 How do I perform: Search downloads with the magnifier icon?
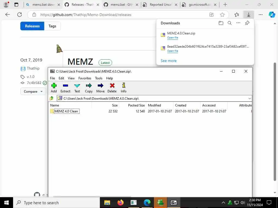click(230, 23)
